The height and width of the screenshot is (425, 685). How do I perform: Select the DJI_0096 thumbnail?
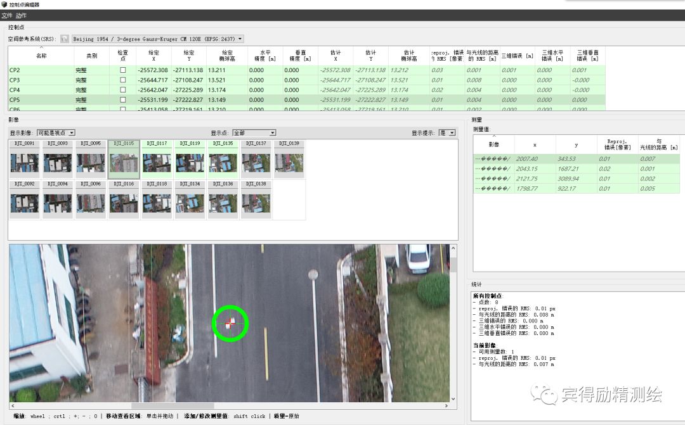tap(91, 200)
